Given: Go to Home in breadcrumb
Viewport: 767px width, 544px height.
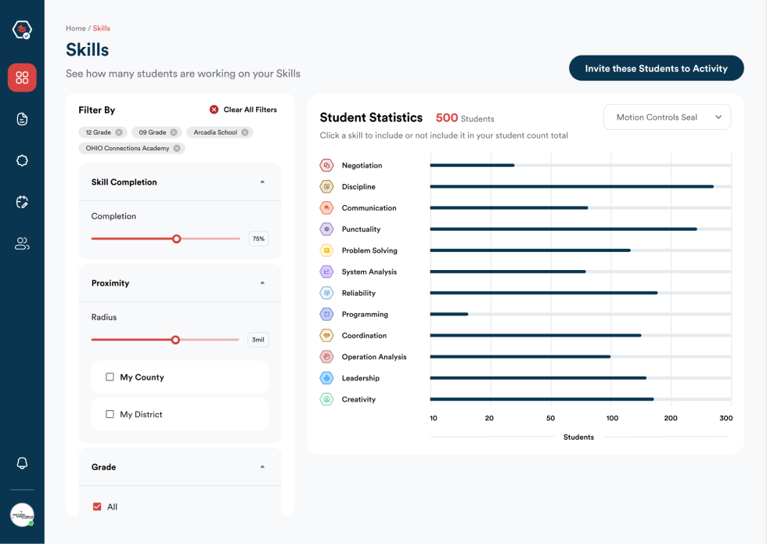Looking at the screenshot, I should (75, 28).
